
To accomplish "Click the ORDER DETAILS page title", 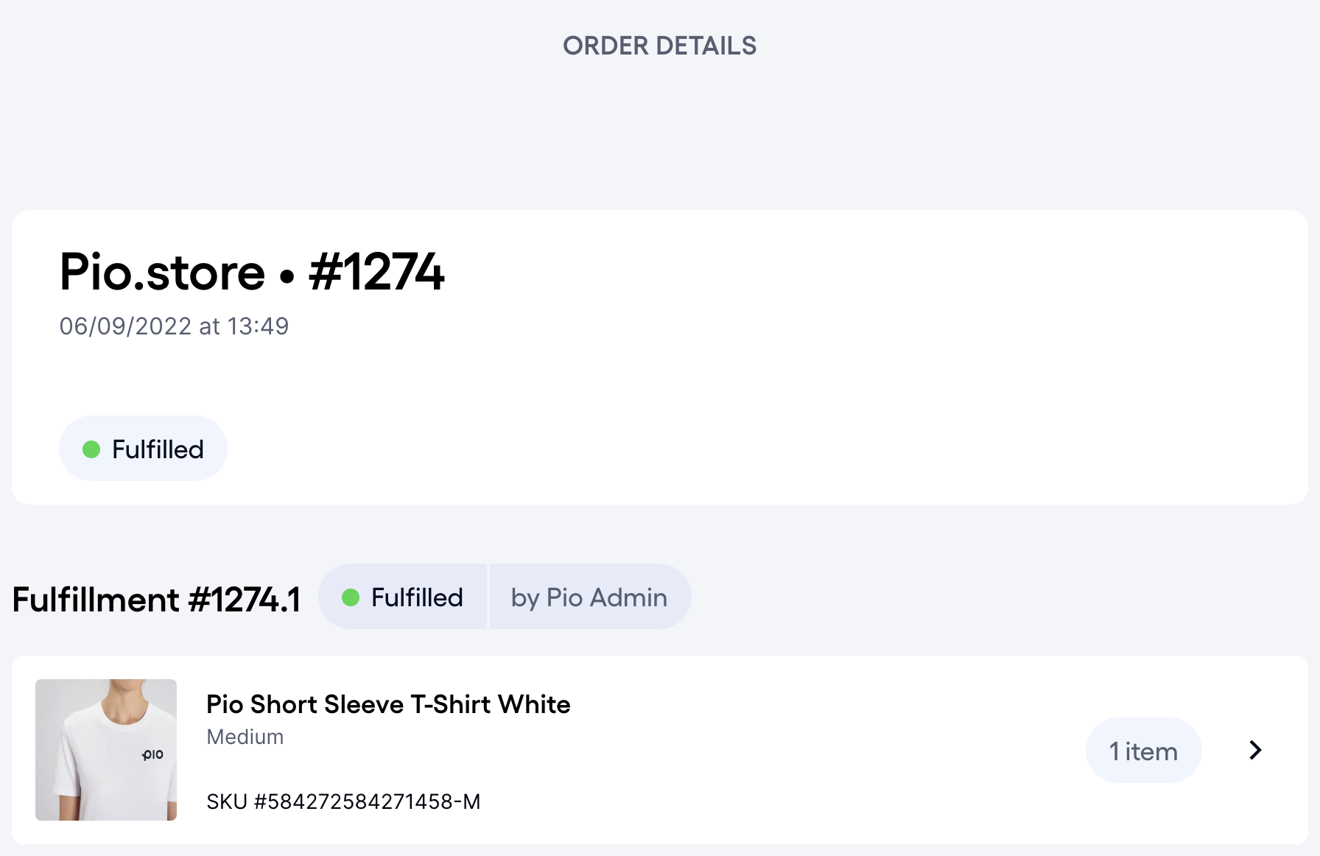I will tap(660, 46).
